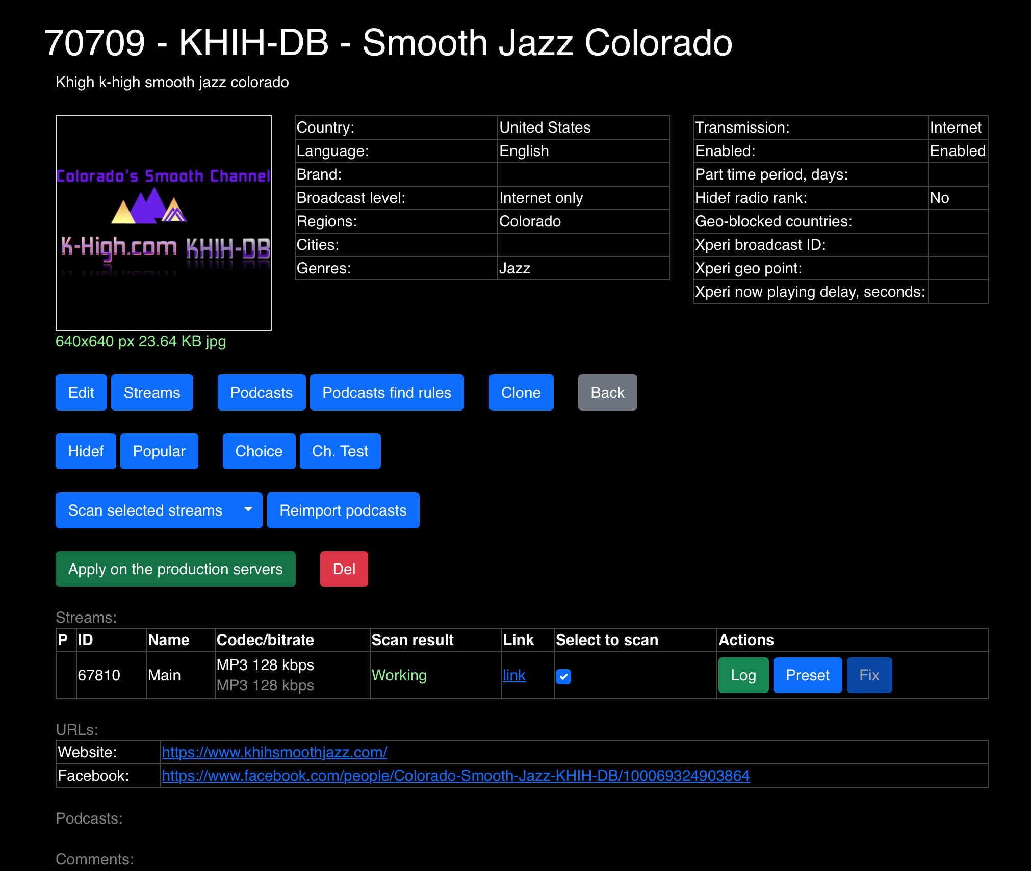This screenshot has height=871, width=1031.
Task: Click Reimport podcasts
Action: (x=343, y=510)
